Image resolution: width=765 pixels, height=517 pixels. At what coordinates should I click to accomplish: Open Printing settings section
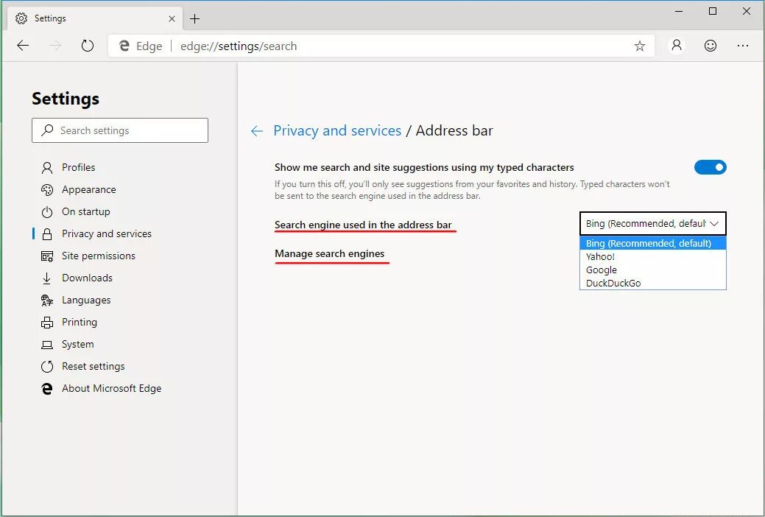(80, 323)
